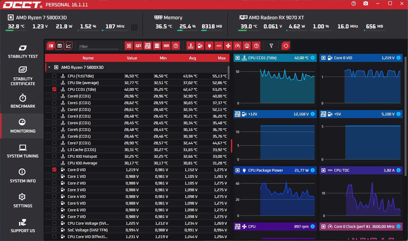The width and height of the screenshot is (408, 241).
Task: Click the sensor table vertical scrollbar
Action: (x=228, y=73)
